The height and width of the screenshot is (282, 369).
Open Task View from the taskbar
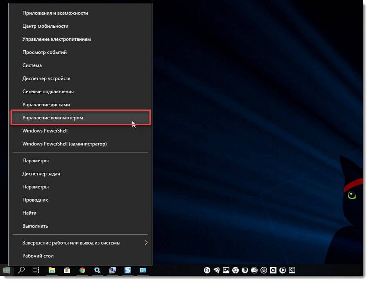click(x=36, y=270)
